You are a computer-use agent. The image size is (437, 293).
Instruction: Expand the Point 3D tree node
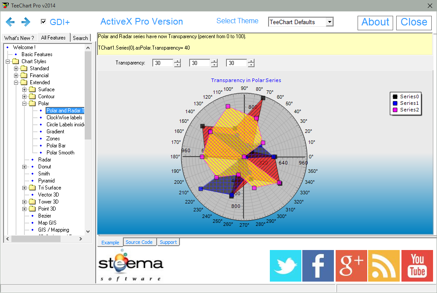24,209
